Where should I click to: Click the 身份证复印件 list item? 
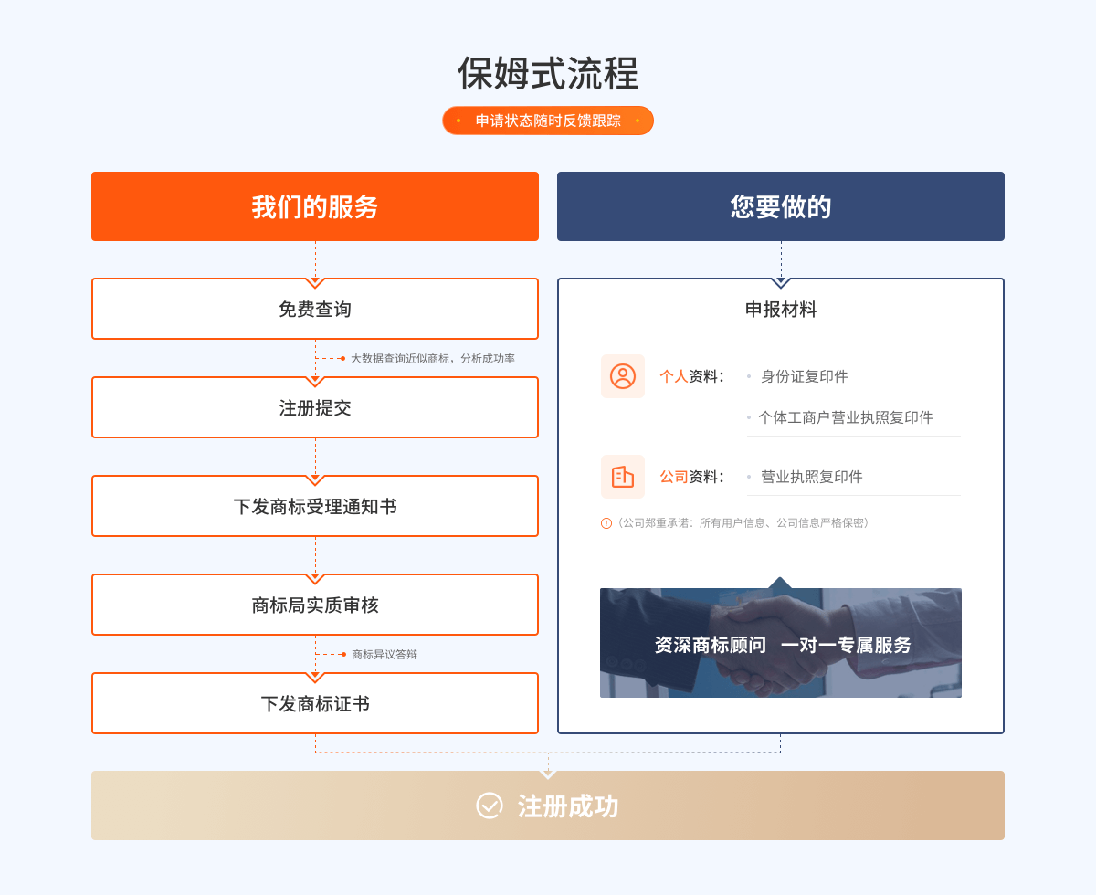[804, 376]
